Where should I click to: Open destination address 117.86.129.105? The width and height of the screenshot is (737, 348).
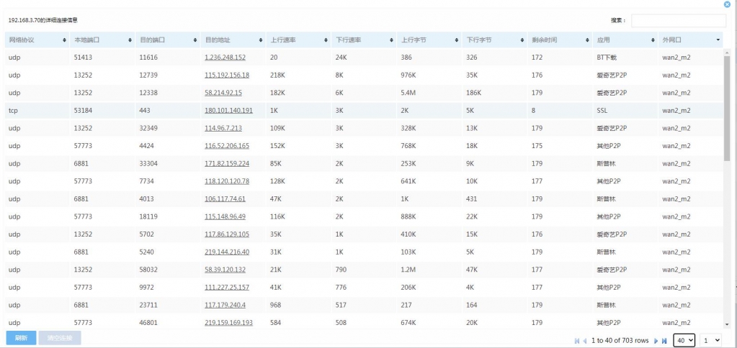click(227, 234)
